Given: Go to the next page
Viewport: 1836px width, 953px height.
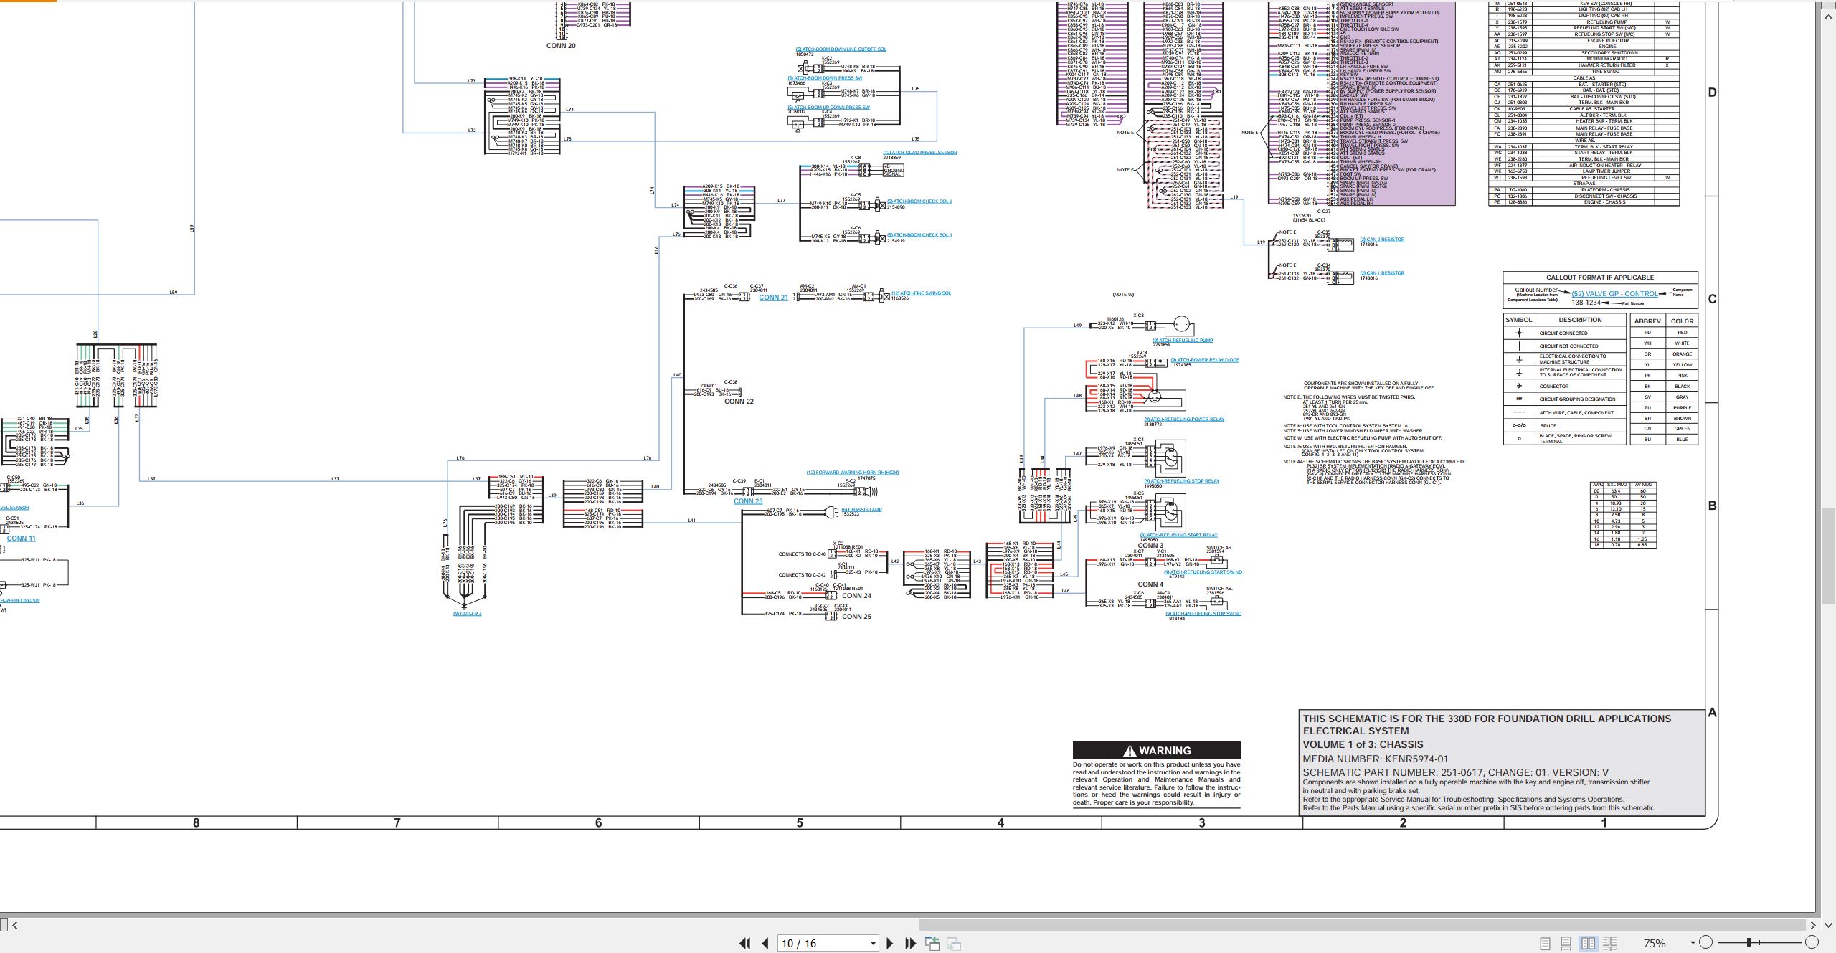Looking at the screenshot, I should click(x=890, y=943).
